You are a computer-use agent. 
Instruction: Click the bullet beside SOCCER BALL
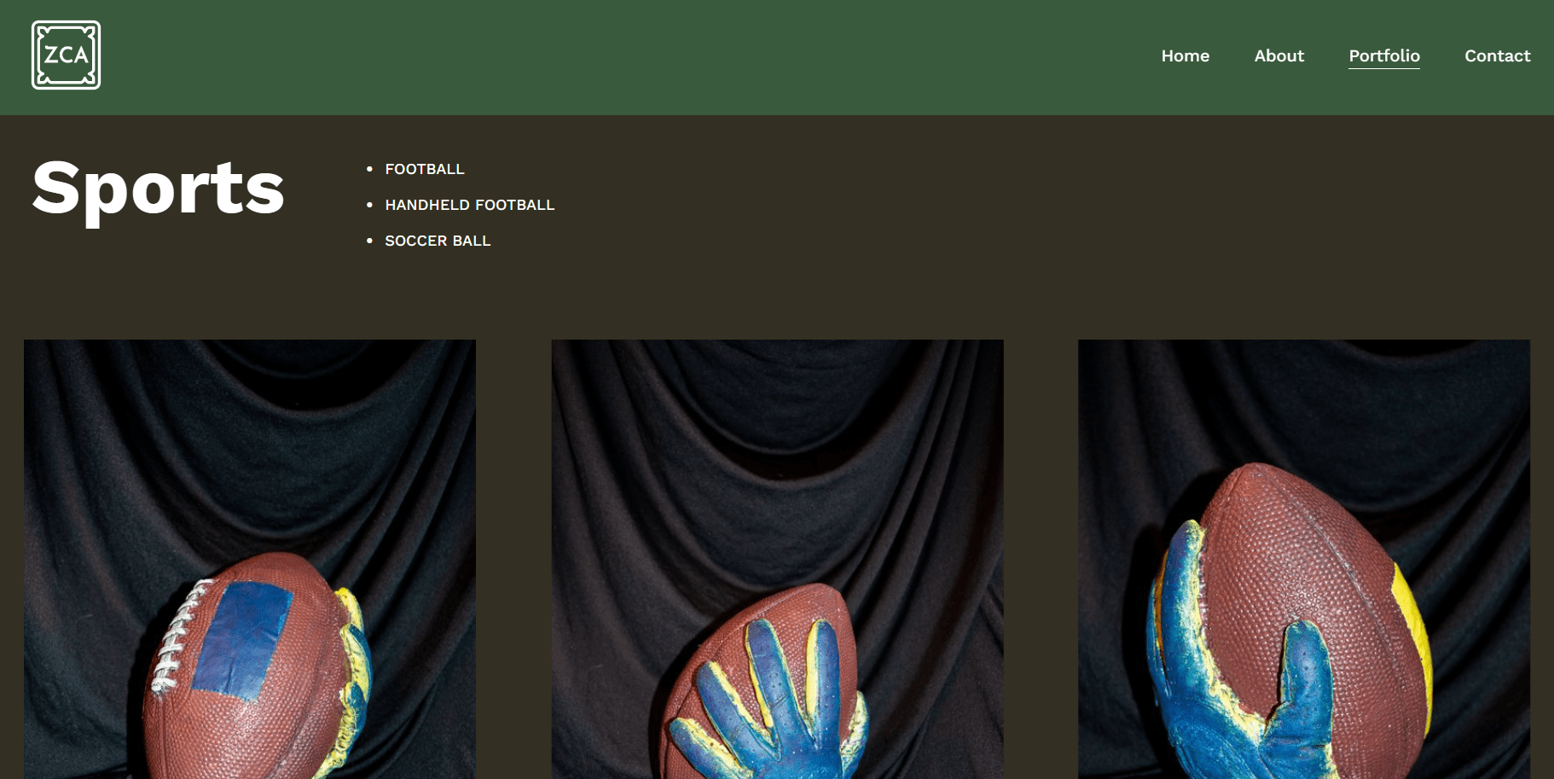tap(369, 241)
